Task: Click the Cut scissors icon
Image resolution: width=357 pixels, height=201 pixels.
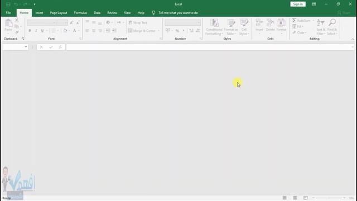Action: [17, 20]
